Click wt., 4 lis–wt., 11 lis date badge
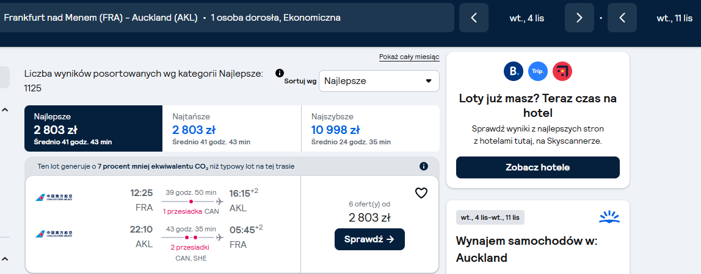This screenshot has height=274, width=701. coord(490,217)
